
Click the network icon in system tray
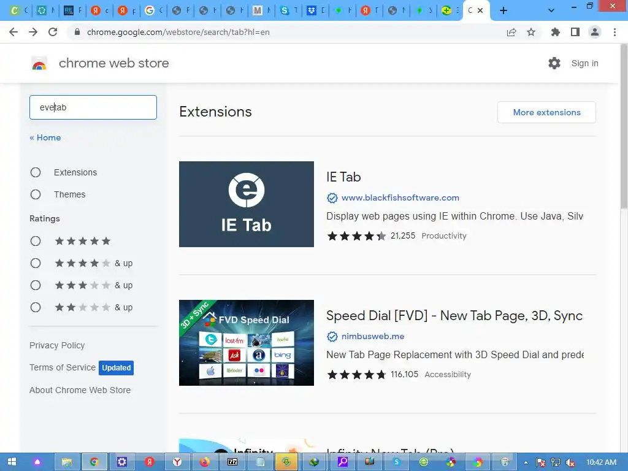pos(556,462)
